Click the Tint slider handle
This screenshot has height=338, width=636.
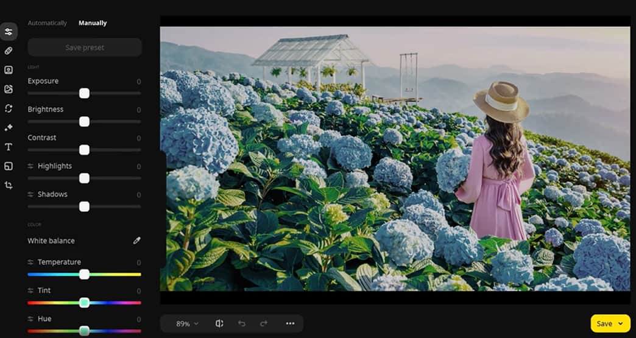point(84,303)
